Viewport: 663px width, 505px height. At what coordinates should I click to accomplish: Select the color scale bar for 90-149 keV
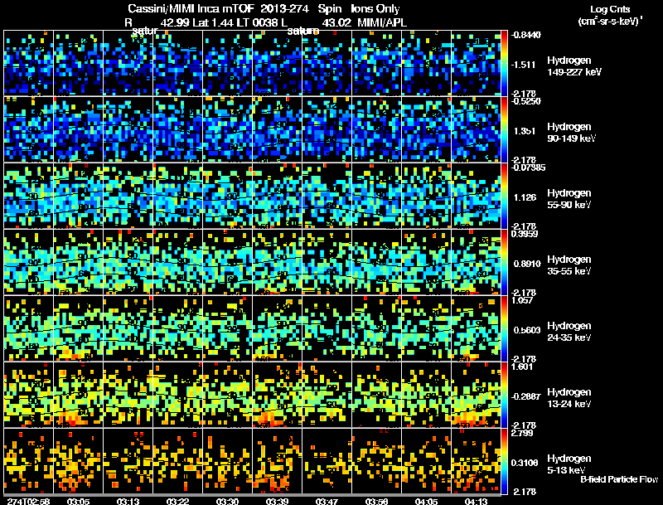tap(504, 129)
